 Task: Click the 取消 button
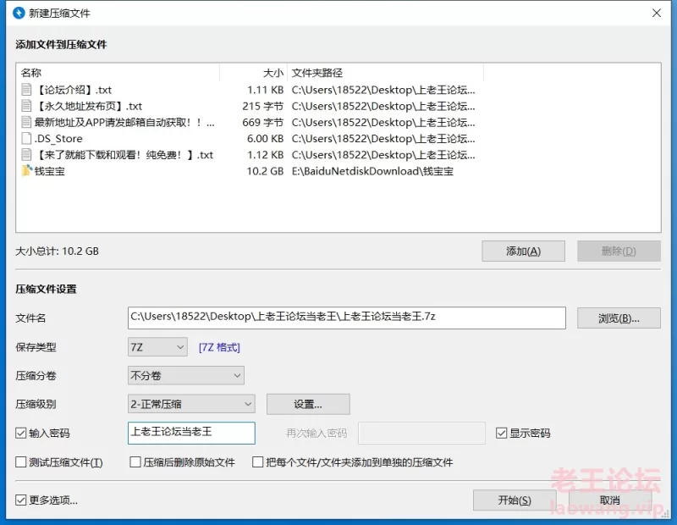click(x=610, y=500)
